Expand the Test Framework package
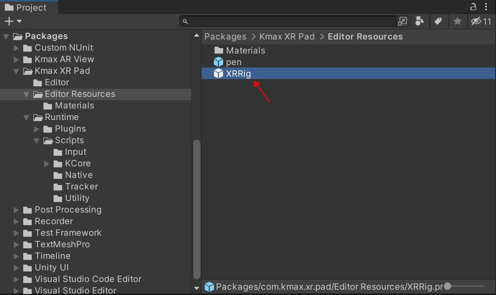Image resolution: width=496 pixels, height=295 pixels. tap(16, 233)
